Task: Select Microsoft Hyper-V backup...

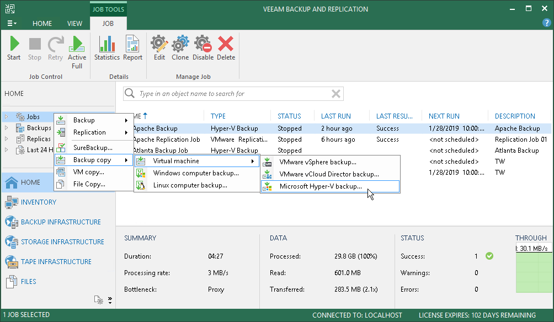Action: click(331, 186)
